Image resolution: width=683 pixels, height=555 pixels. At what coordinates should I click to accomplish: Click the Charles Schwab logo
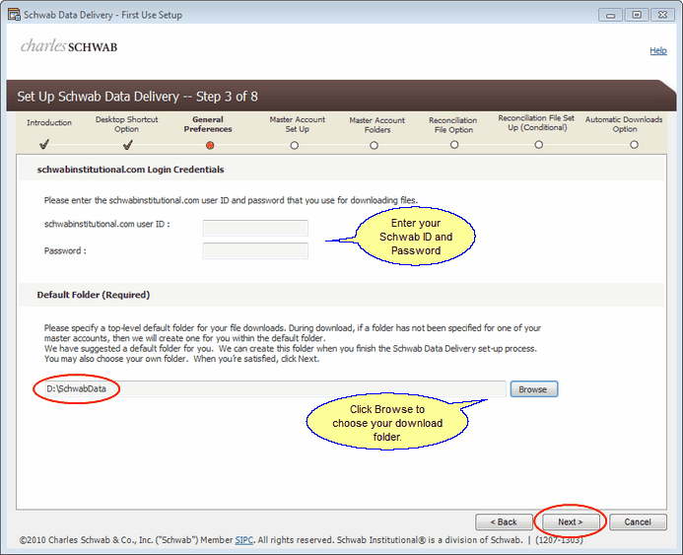[x=69, y=45]
